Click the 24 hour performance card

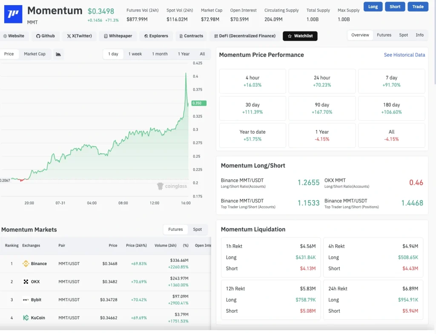[322, 81]
